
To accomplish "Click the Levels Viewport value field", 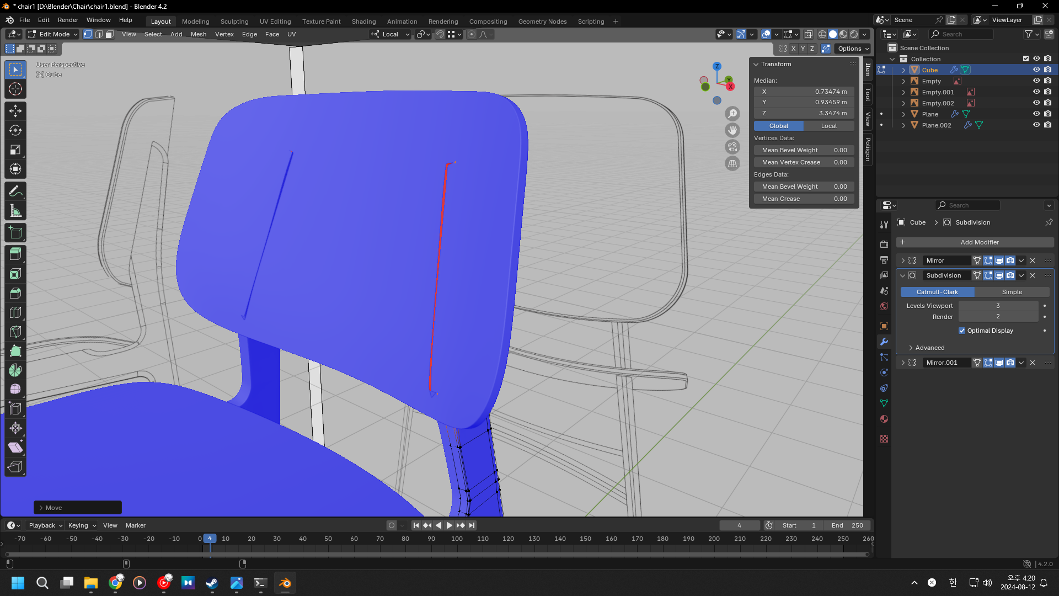I will click(x=998, y=306).
